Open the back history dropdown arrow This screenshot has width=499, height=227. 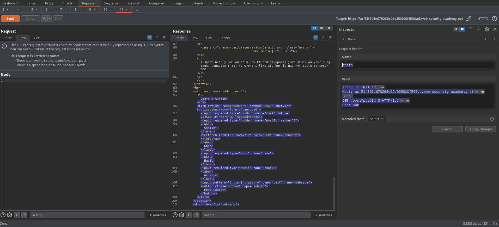click(x=49, y=19)
